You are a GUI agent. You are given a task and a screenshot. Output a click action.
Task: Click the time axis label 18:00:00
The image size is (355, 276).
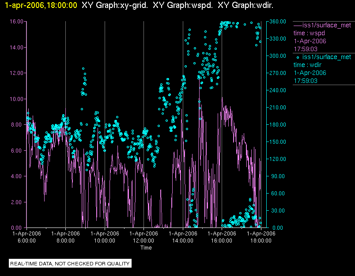(x=261, y=241)
